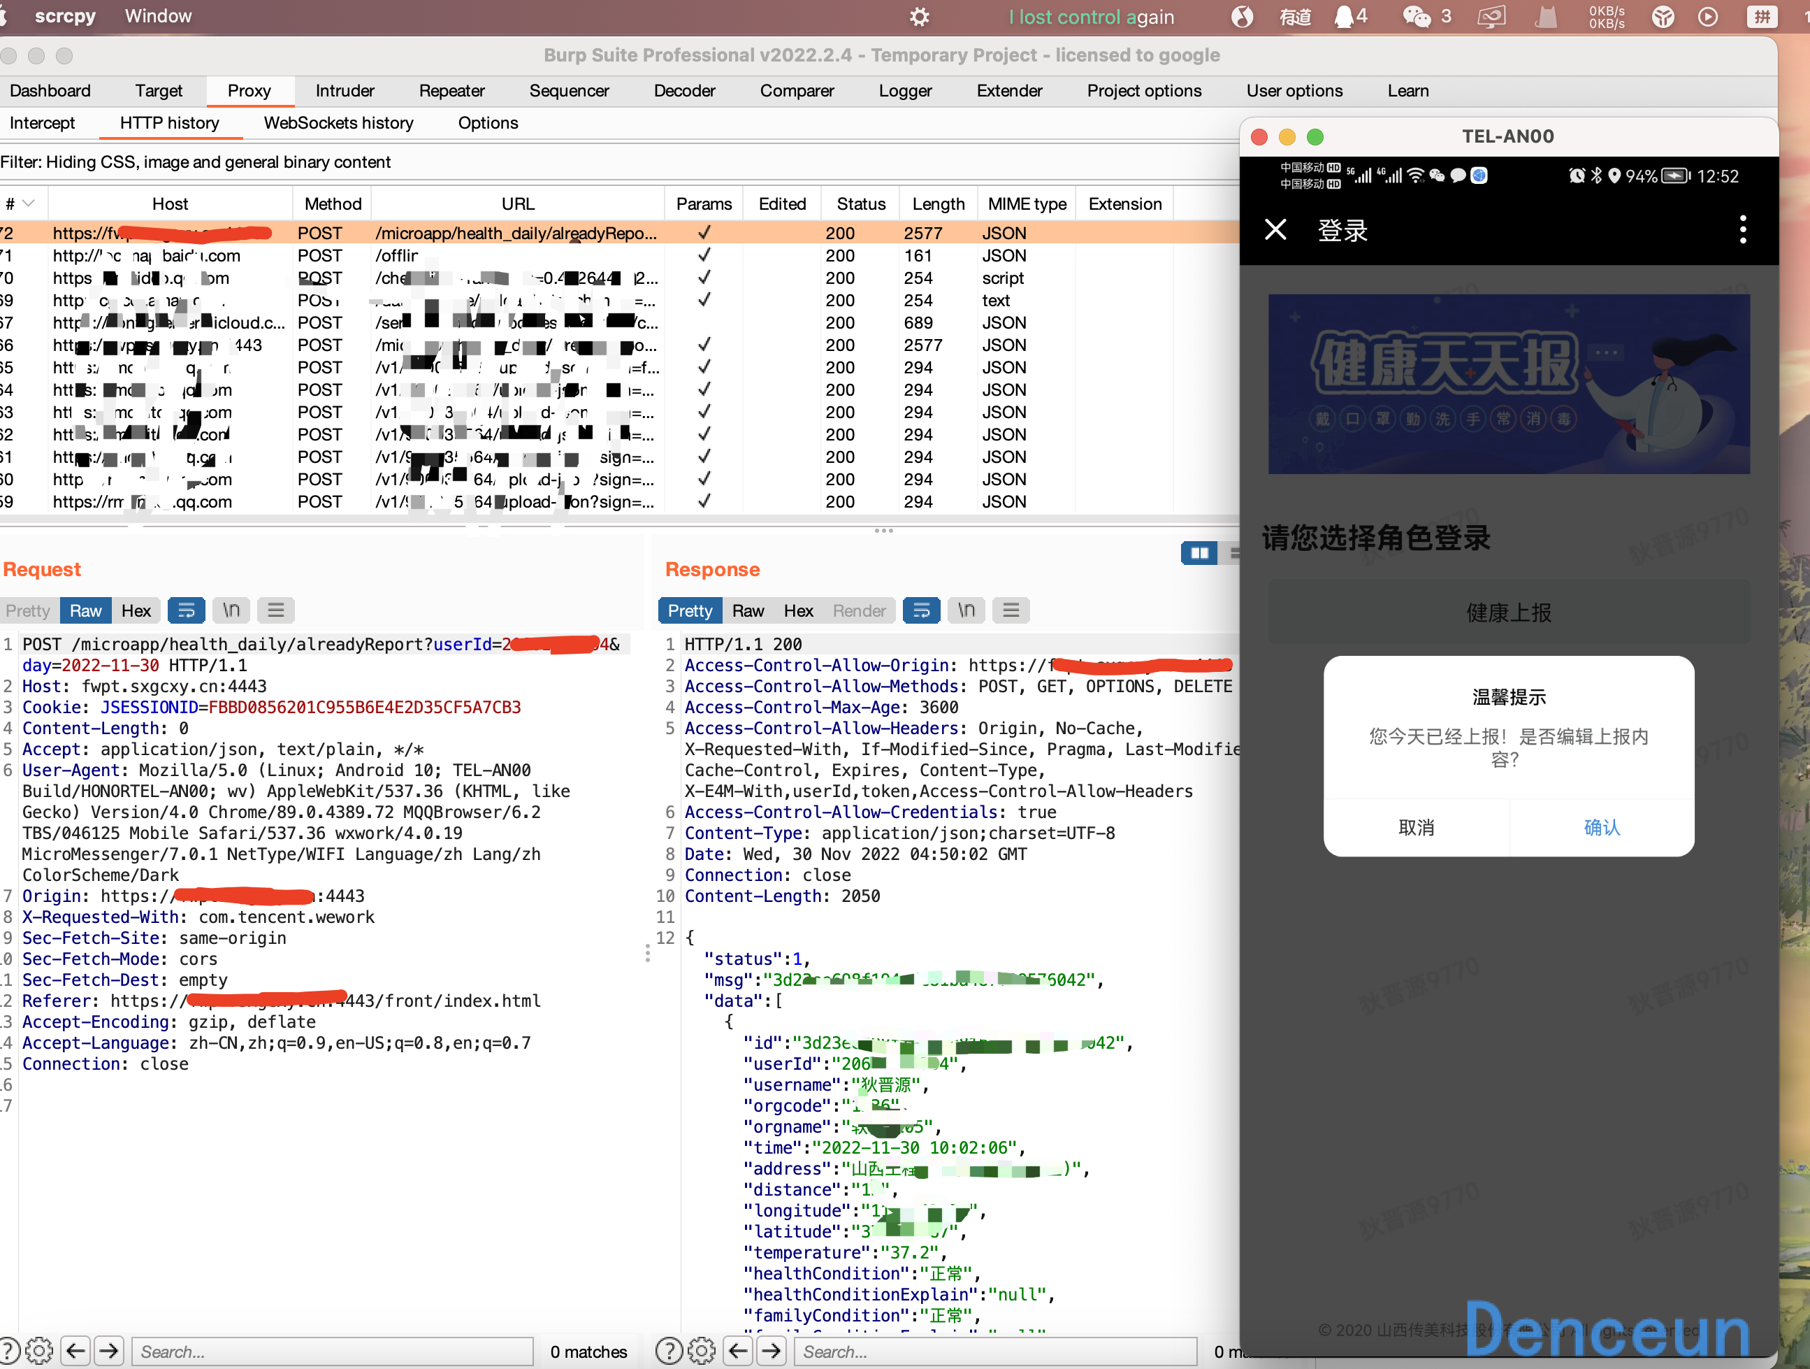Viewport: 1810px width, 1369px height.
Task: Select history row with /offlir URL
Action: point(618,255)
